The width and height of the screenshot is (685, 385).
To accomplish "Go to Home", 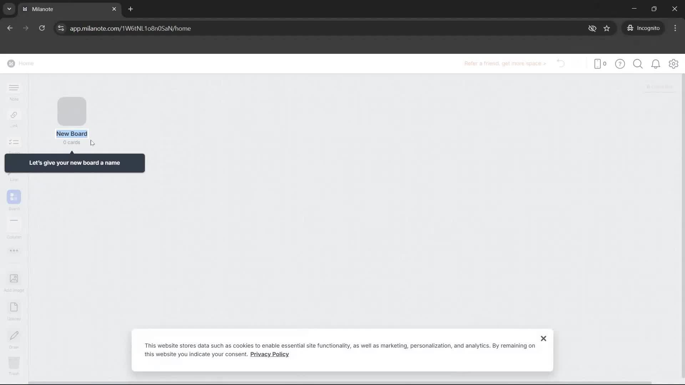I will [x=26, y=63].
